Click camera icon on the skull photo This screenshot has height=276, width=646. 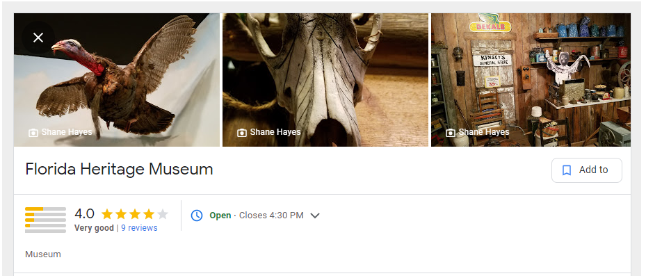pos(242,133)
